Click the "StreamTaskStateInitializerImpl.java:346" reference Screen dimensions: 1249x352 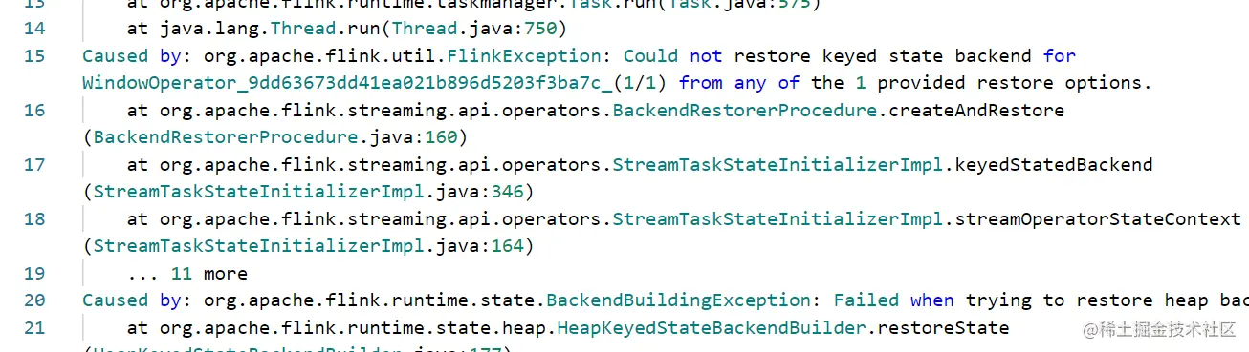tap(309, 192)
